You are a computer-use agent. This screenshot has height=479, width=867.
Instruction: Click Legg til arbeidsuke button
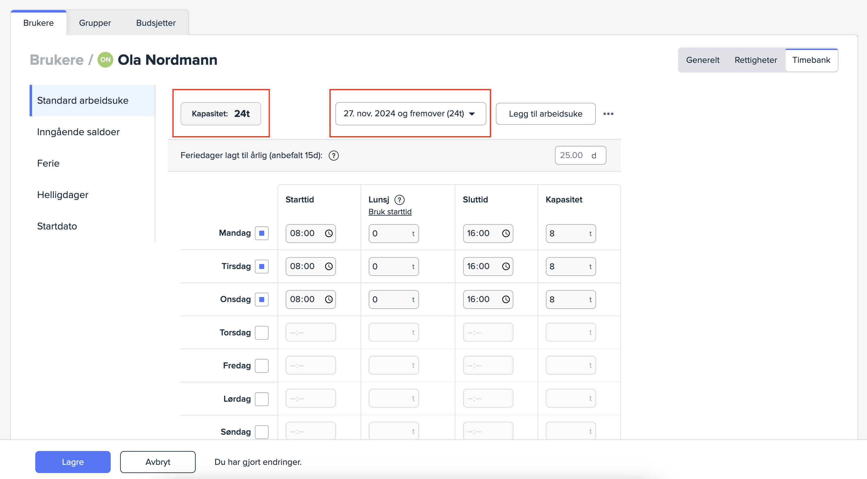tap(545, 114)
